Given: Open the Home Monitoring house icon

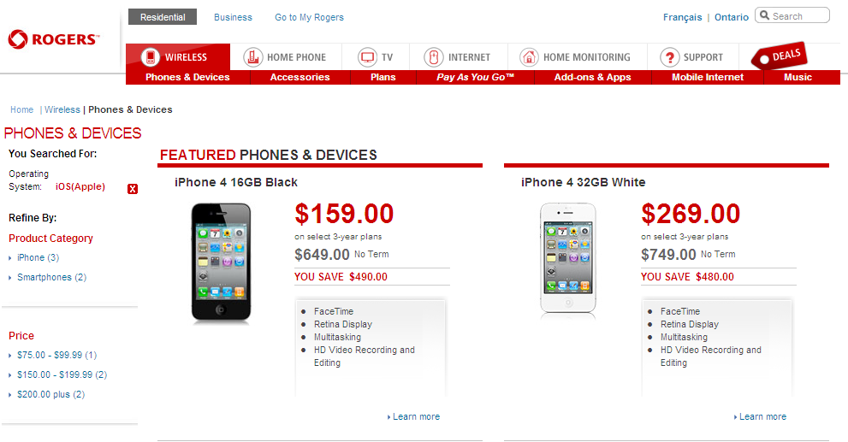Looking at the screenshot, I should tap(529, 56).
